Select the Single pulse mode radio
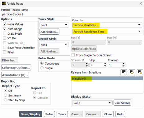This screenshot has height=118, width=144. point(42,68)
